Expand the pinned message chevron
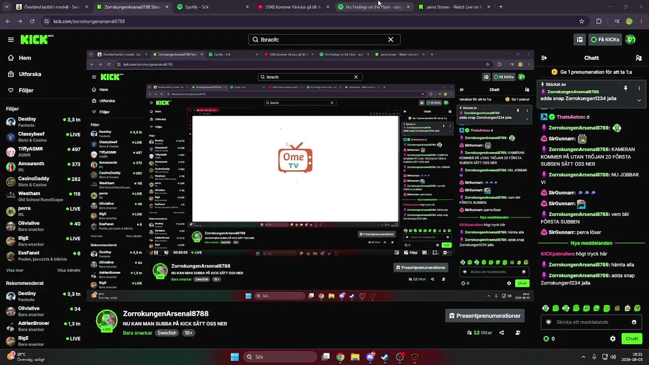Screen dimensions: 649x365 pos(639,100)
